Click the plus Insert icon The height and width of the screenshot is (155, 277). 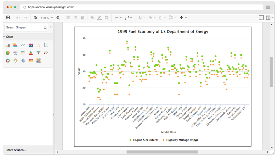(181, 18)
